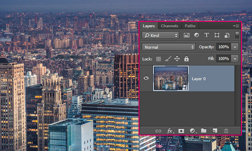Filter layers by type layers icon
The height and width of the screenshot is (151, 252).
click(207, 35)
